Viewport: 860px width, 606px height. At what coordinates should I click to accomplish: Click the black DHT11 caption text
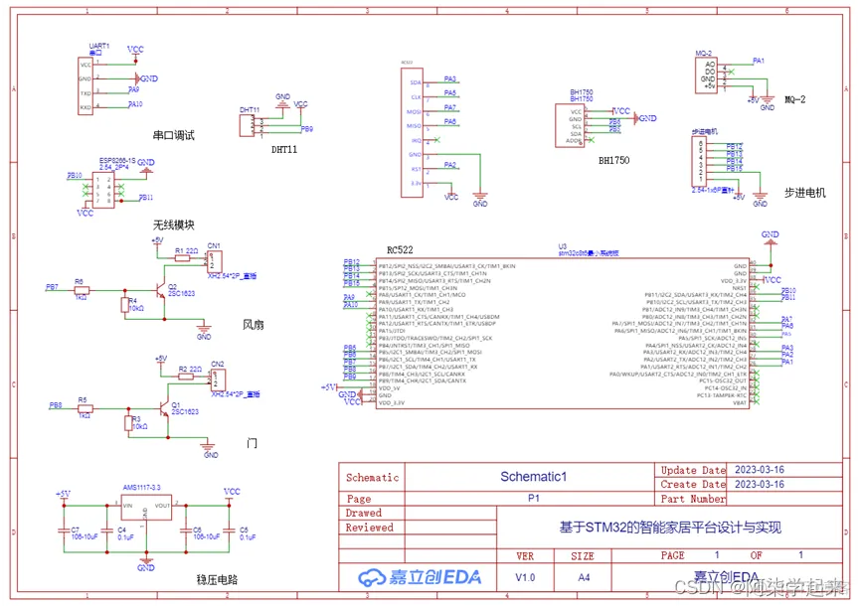(x=284, y=150)
